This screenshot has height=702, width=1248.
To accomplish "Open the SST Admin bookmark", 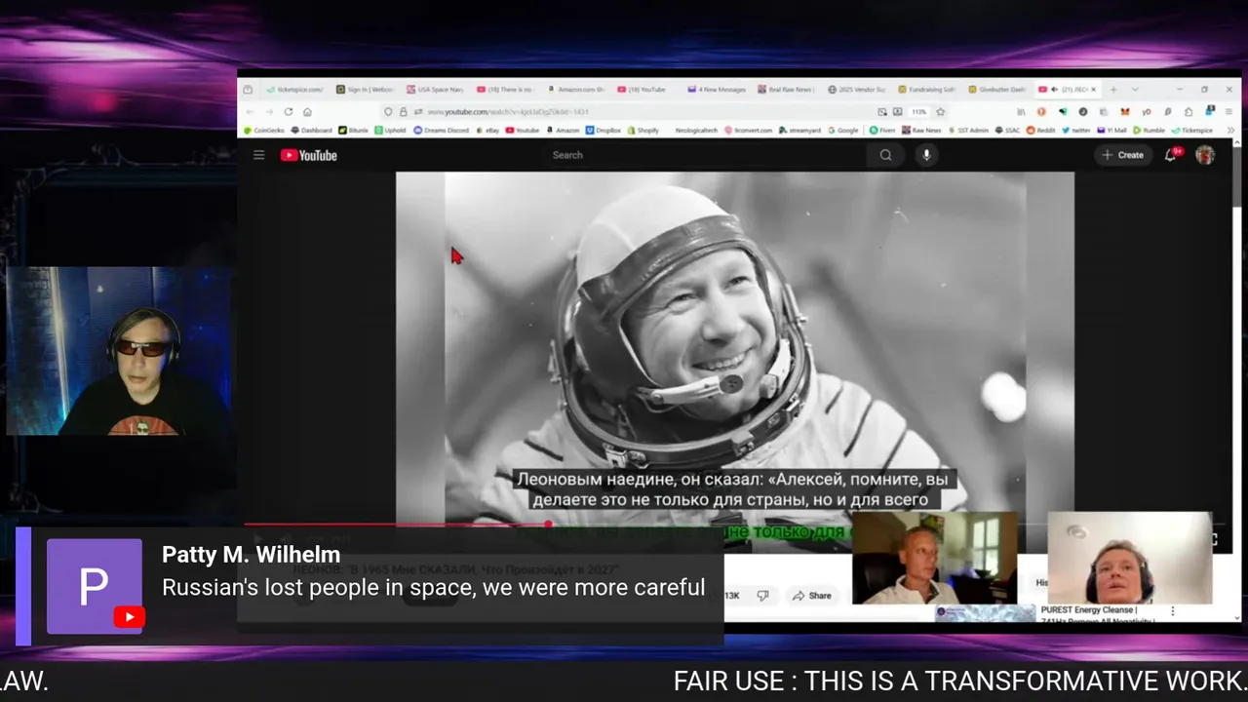I will (969, 130).
